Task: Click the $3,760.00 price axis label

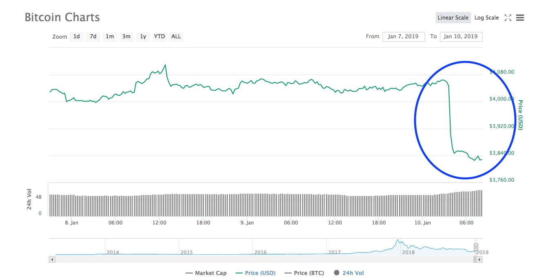Action: click(502, 180)
